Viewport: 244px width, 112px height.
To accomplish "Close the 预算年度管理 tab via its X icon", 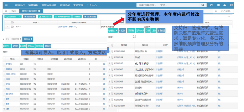I will click(39, 11).
